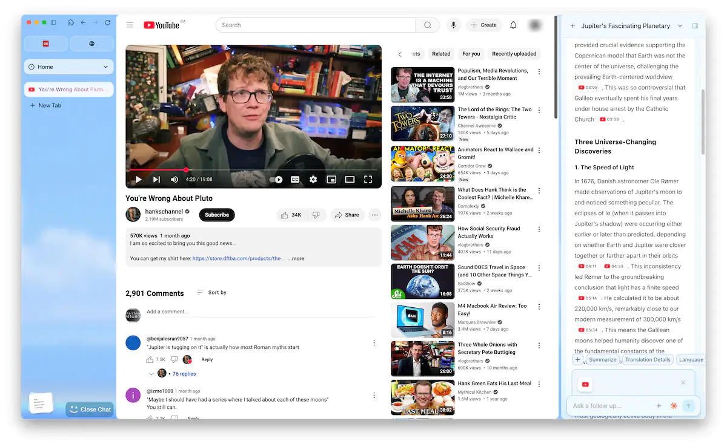Focus the YouTube search field
Viewport: 727px width, 447px height.
click(x=316, y=25)
